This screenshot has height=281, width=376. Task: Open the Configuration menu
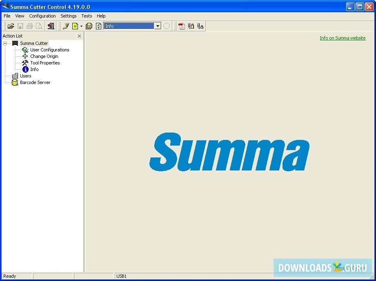point(42,16)
